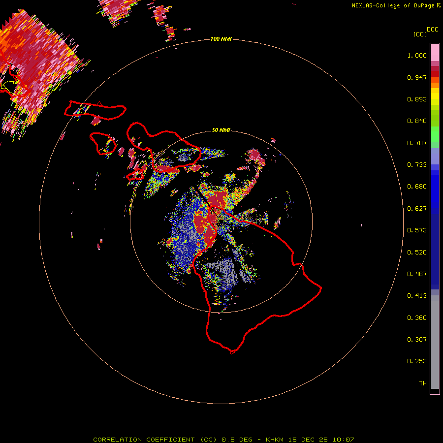
Task: Click the 0.627 scale value
Action: (417, 209)
